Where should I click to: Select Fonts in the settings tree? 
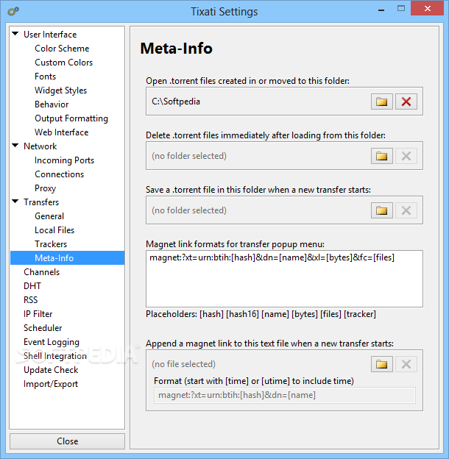(x=45, y=76)
